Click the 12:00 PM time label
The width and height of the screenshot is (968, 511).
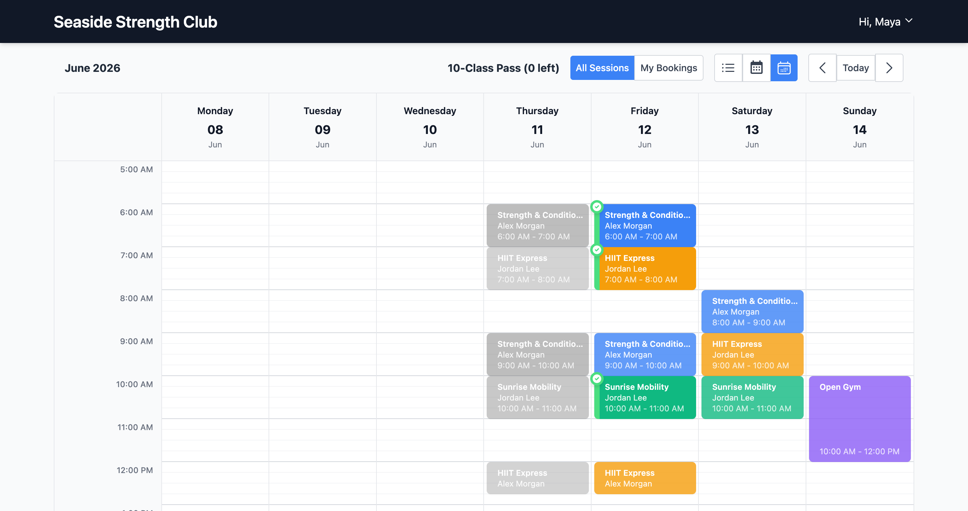pos(134,470)
